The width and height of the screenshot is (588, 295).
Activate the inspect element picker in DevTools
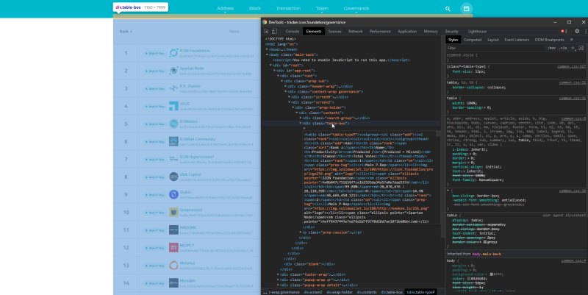coord(266,31)
